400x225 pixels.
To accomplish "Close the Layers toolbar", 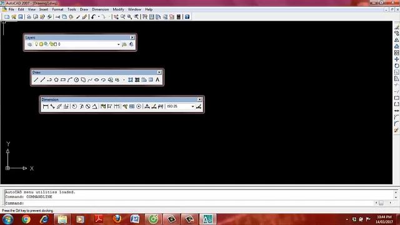I will (132, 37).
